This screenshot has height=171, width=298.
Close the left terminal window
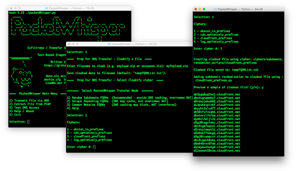(11, 8)
